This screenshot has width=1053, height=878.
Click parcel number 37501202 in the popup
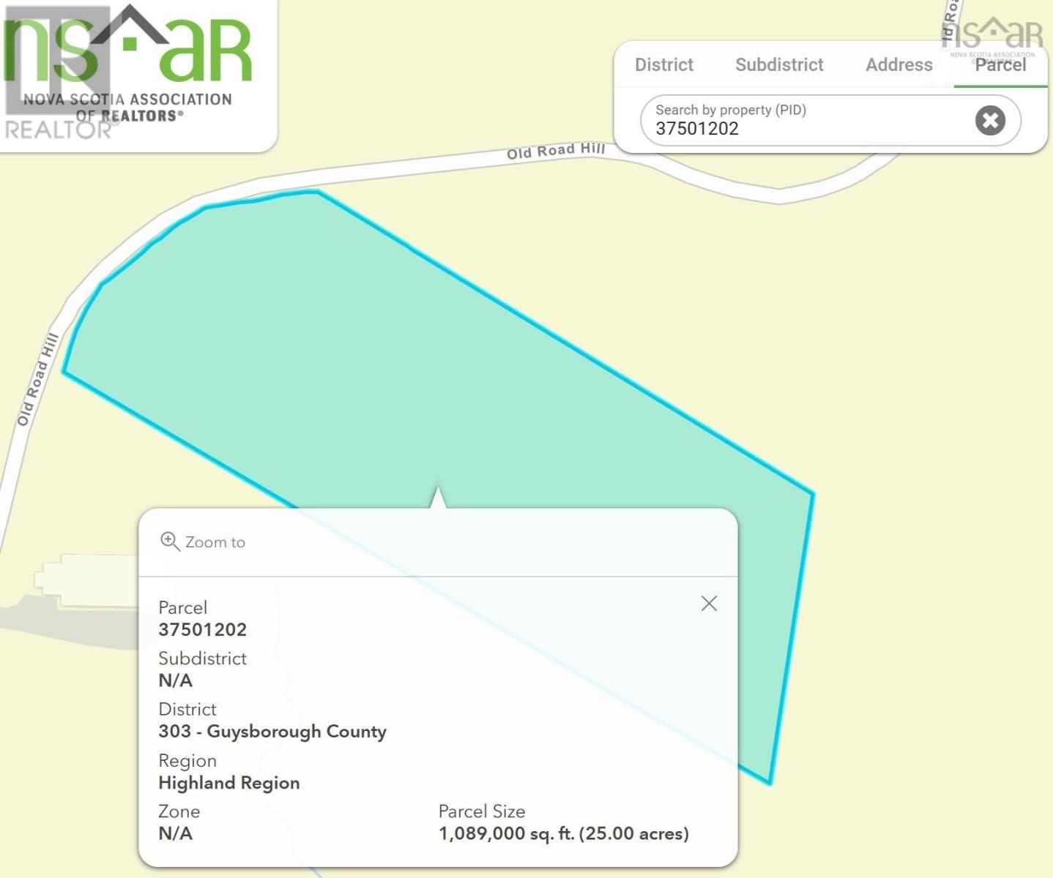pyautogui.click(x=203, y=629)
